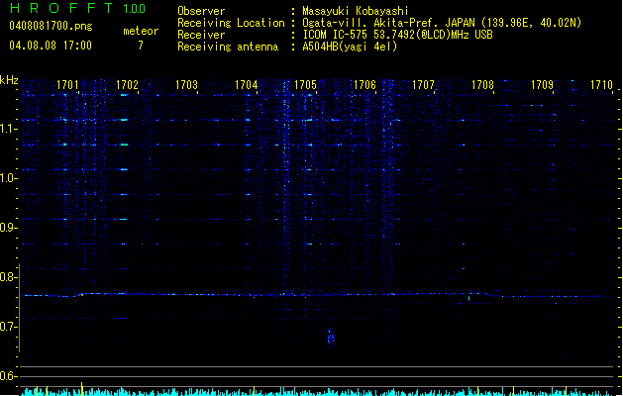Click the Receiving antenna label
Screen dimensions: 623x396
click(x=228, y=47)
